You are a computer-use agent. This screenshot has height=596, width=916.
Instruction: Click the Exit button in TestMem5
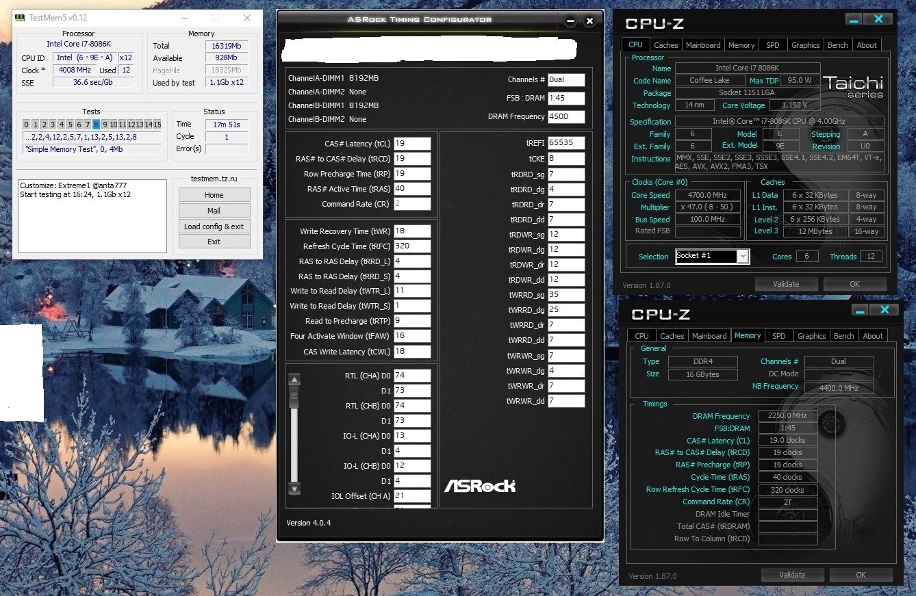click(x=214, y=242)
